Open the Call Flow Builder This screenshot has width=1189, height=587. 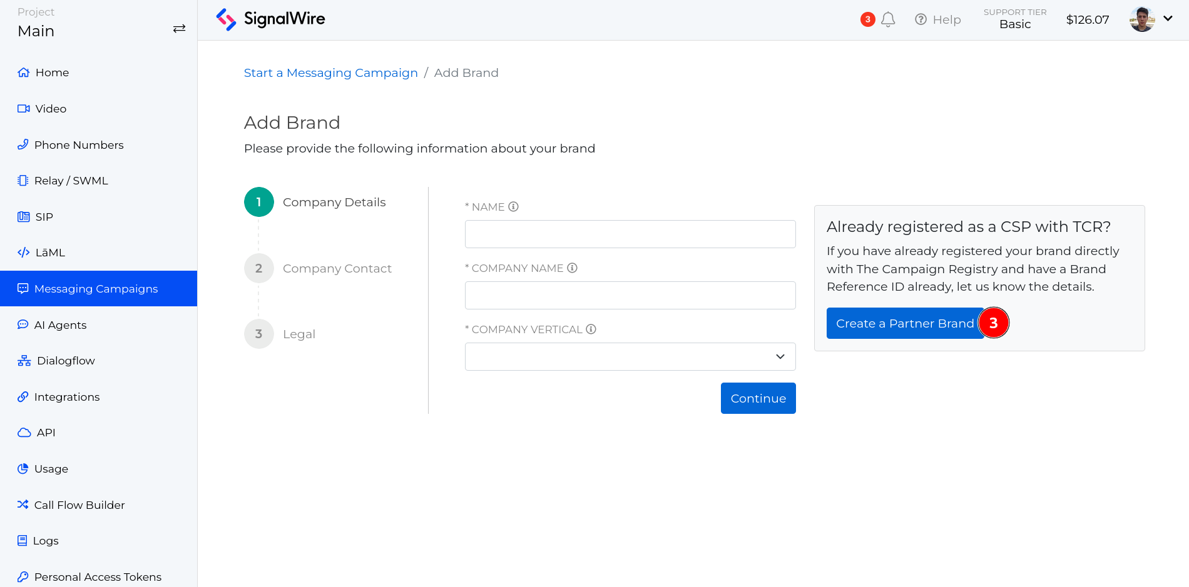(x=79, y=504)
